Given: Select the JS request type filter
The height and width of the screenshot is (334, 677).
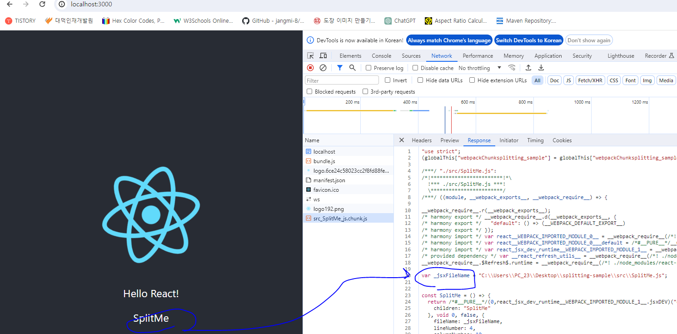Looking at the screenshot, I should pos(568,80).
